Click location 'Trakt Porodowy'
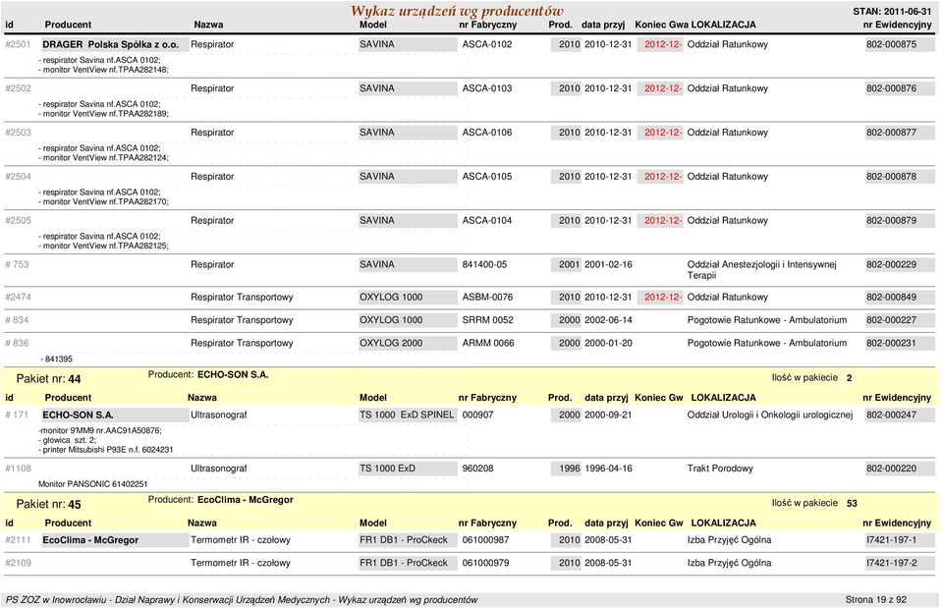This screenshot has width=943, height=608. click(720, 469)
